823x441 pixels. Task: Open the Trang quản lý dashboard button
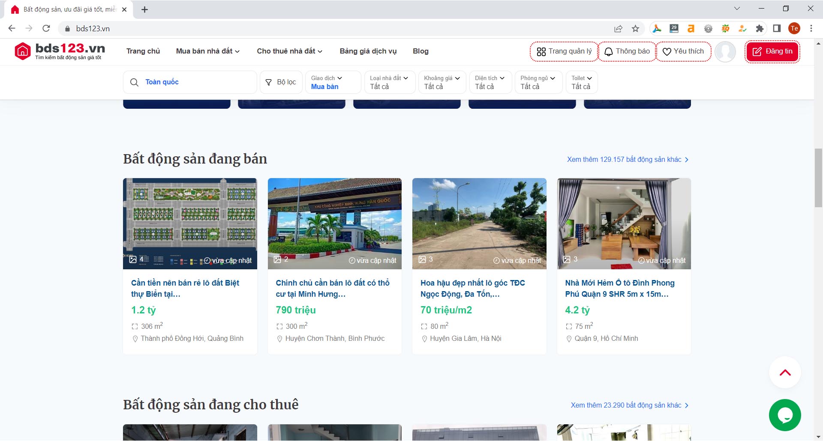coord(564,51)
